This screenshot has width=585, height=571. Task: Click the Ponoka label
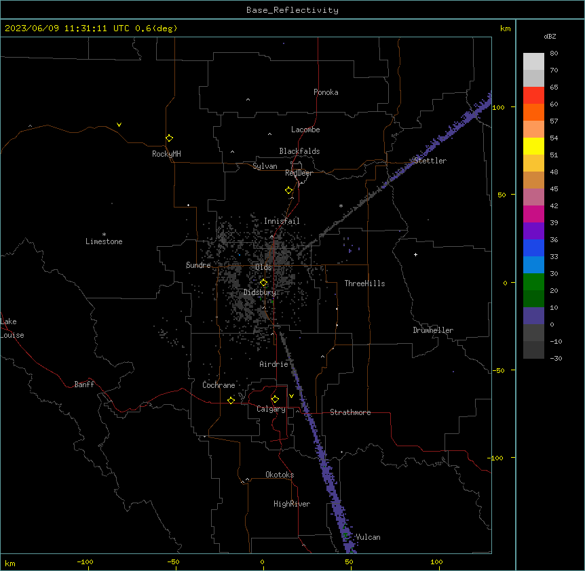click(x=326, y=92)
